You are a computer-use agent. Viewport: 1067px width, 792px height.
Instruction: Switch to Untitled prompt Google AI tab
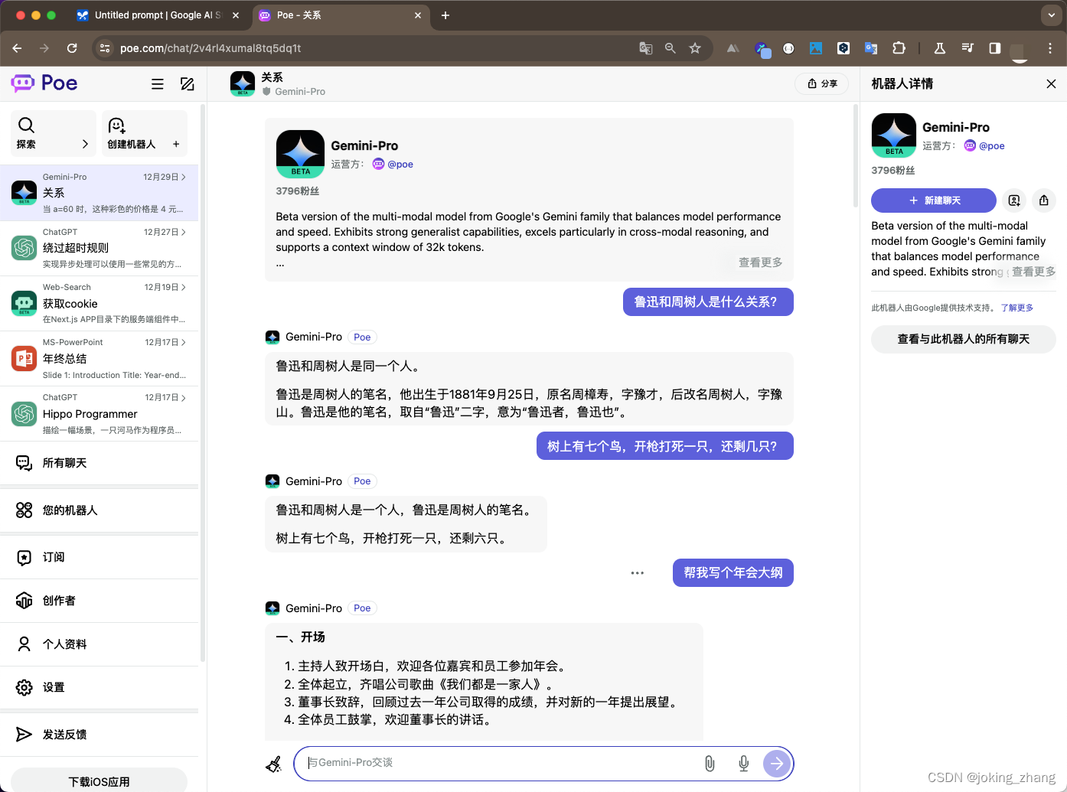[x=158, y=15]
